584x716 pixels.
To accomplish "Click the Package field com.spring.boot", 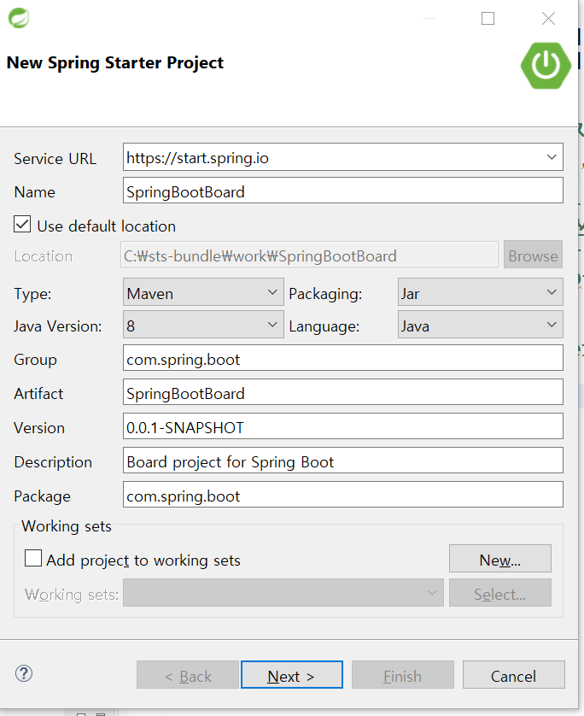I will [343, 495].
